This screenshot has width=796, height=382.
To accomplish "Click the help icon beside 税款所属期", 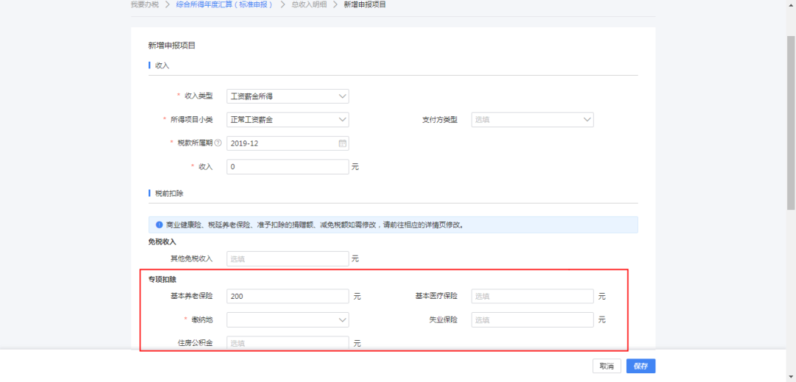I will click(217, 144).
